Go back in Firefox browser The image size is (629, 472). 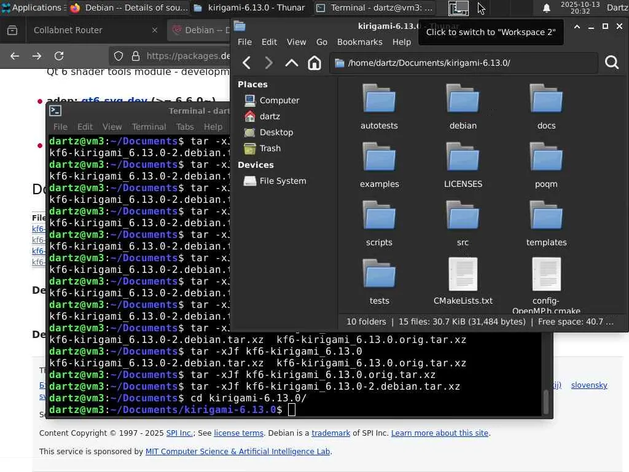tap(15, 56)
